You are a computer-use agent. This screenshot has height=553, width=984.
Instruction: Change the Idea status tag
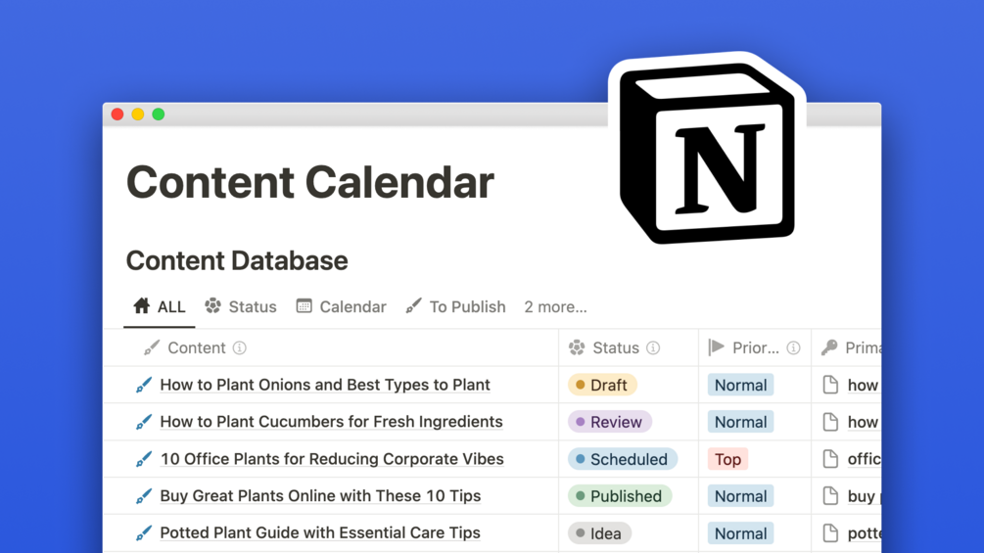(599, 533)
